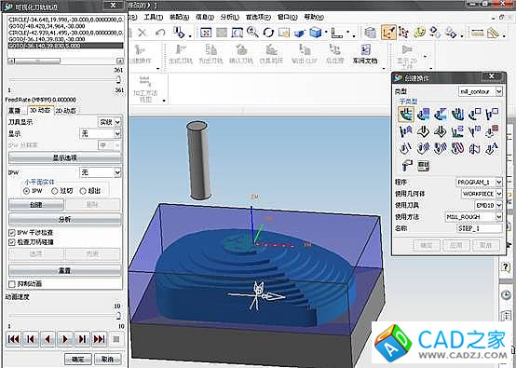This screenshot has height=368, width=516.
Task: Select the 过切 radio button
Action: tap(55, 191)
